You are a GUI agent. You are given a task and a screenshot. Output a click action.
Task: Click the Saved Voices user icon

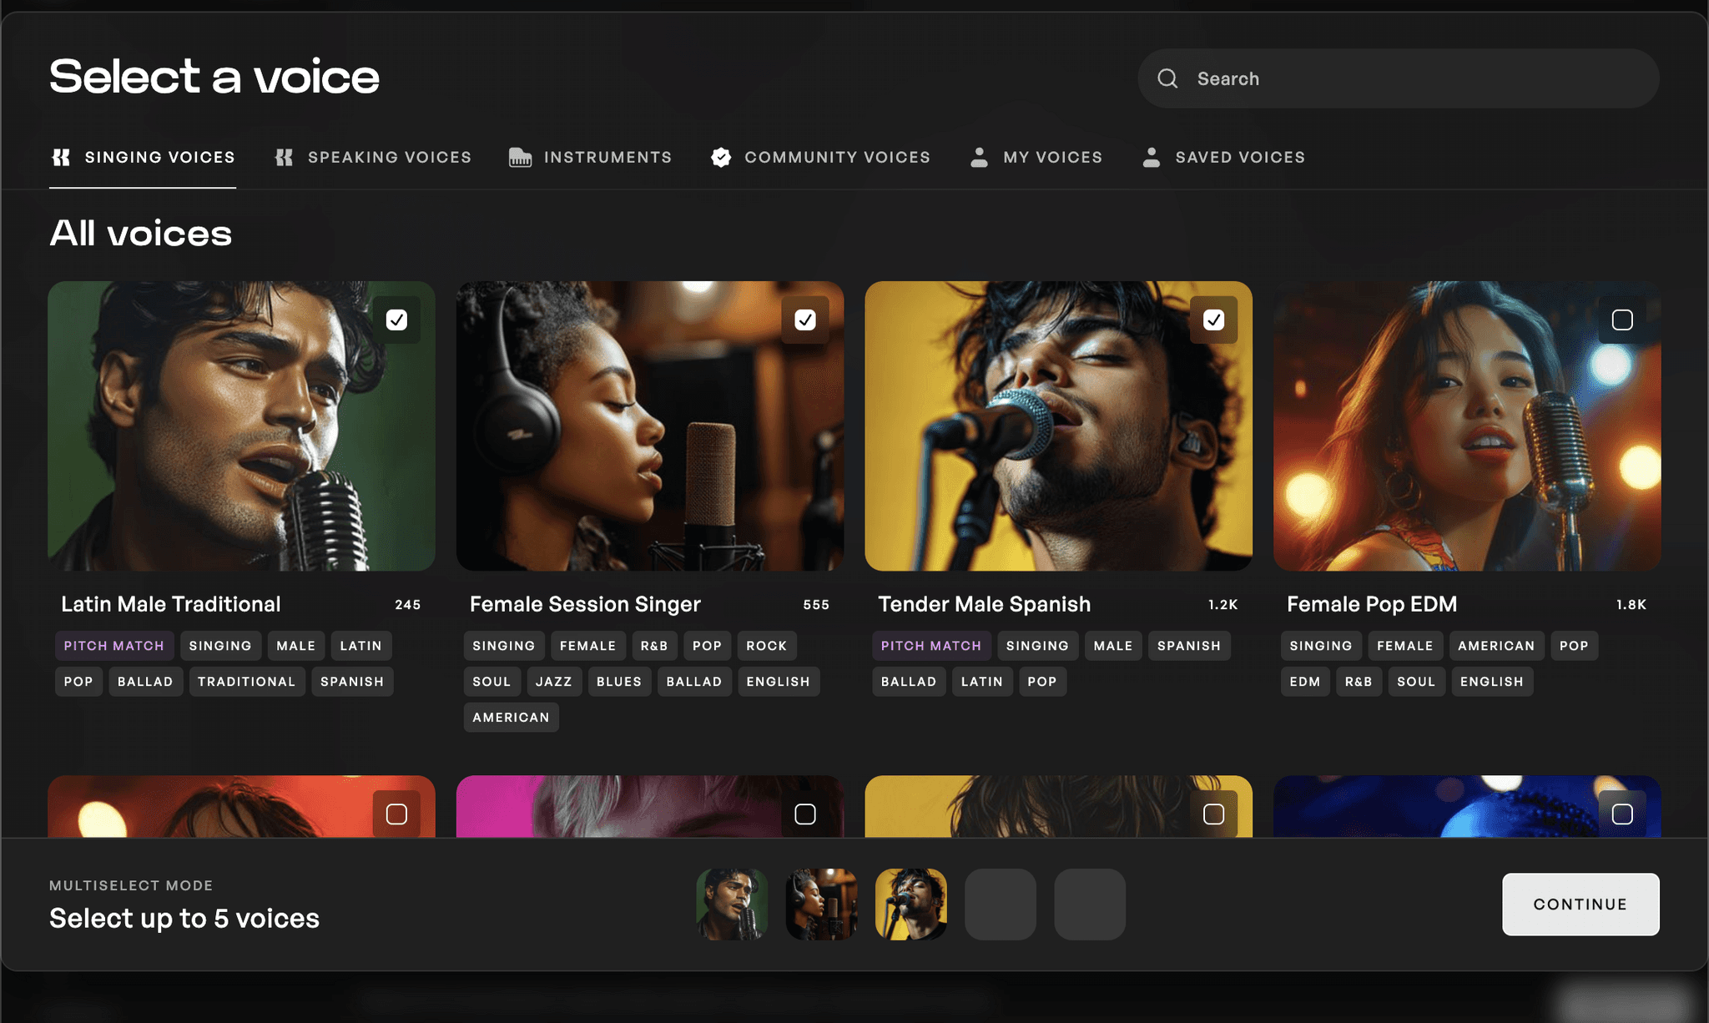point(1152,157)
